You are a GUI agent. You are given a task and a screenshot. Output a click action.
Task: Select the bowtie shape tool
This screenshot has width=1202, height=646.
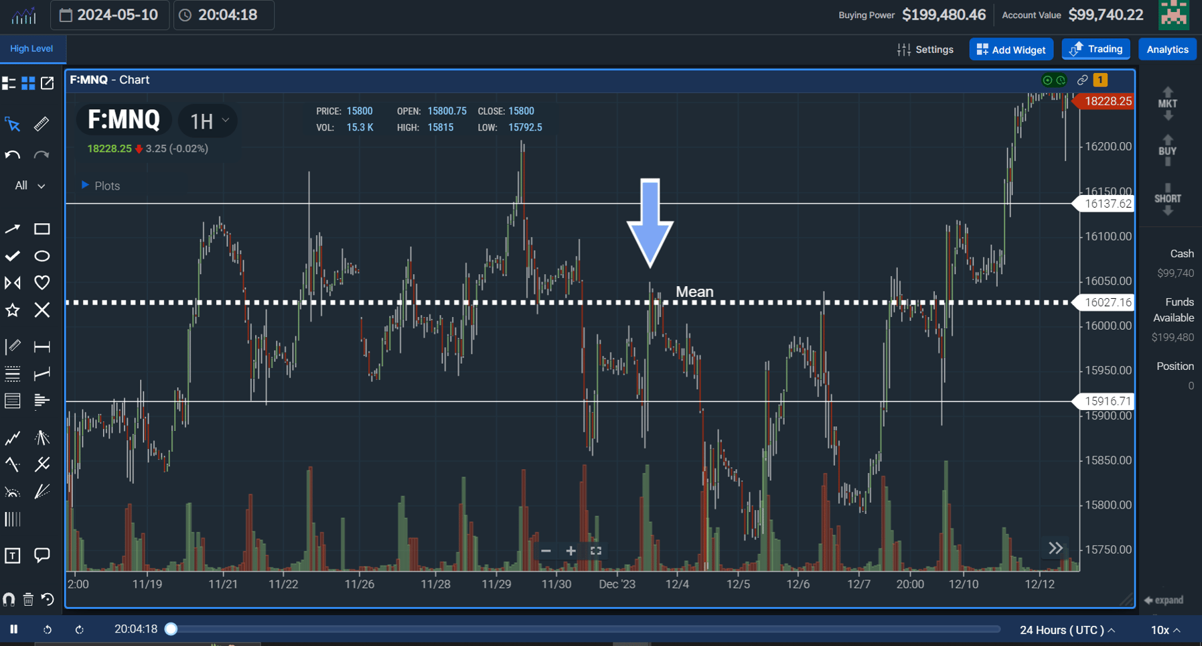[x=12, y=283]
